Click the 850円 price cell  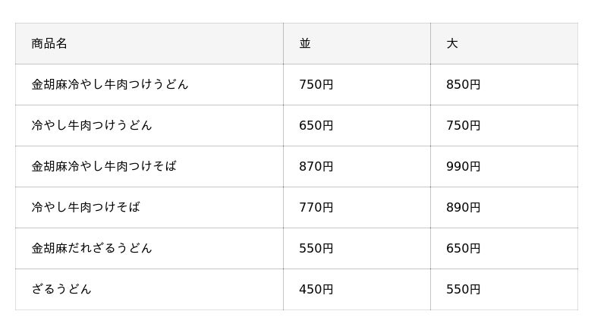click(x=464, y=84)
